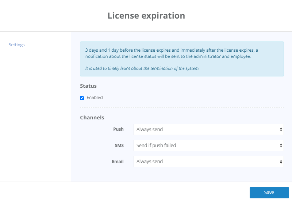Image resolution: width=292 pixels, height=202 pixels.
Task: Click 'Always send' value in Email row
Action: [x=150, y=162]
